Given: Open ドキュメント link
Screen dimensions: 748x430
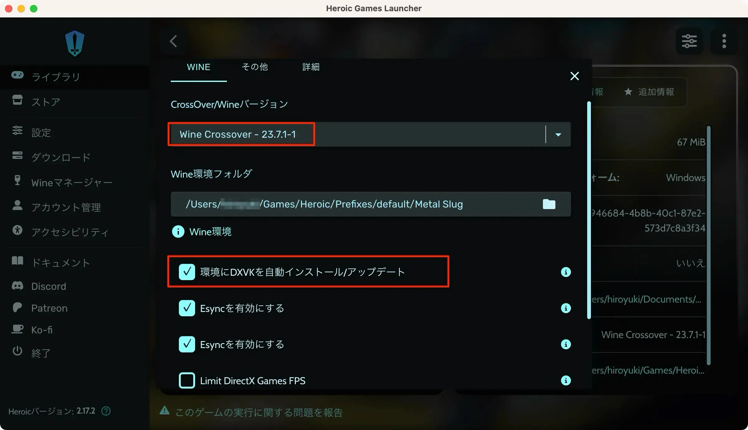Looking at the screenshot, I should [75, 262].
